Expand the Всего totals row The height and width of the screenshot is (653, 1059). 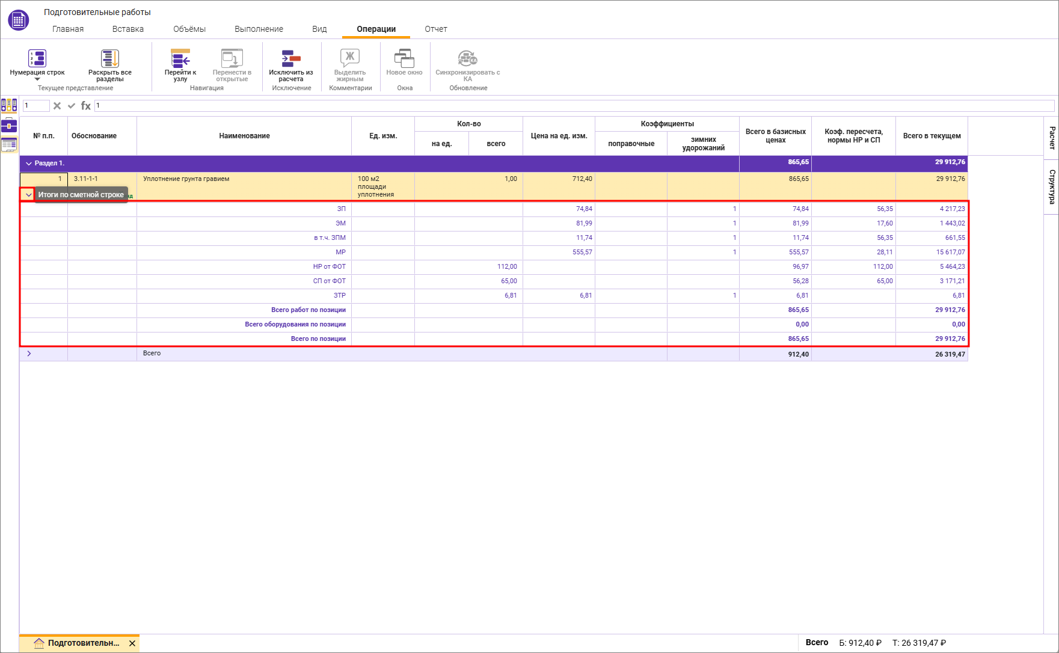28,354
